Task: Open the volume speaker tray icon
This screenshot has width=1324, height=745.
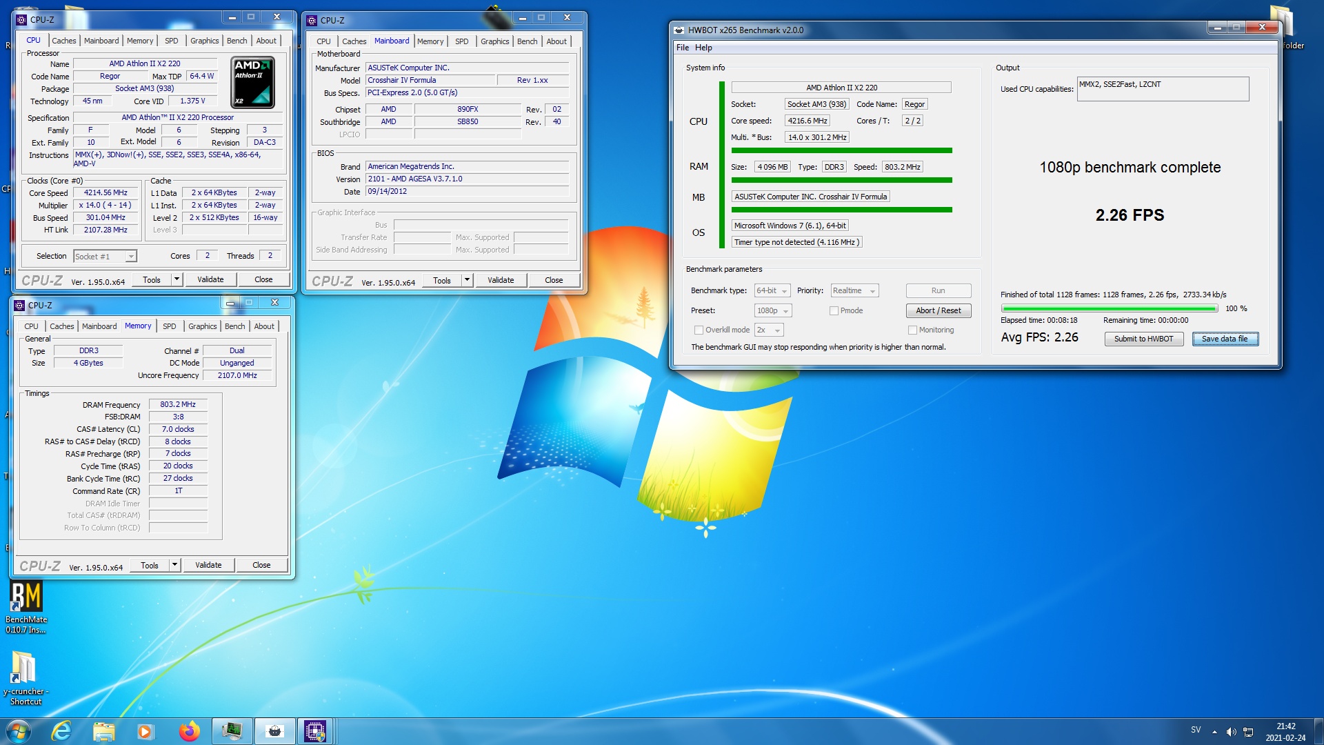Action: click(x=1232, y=732)
